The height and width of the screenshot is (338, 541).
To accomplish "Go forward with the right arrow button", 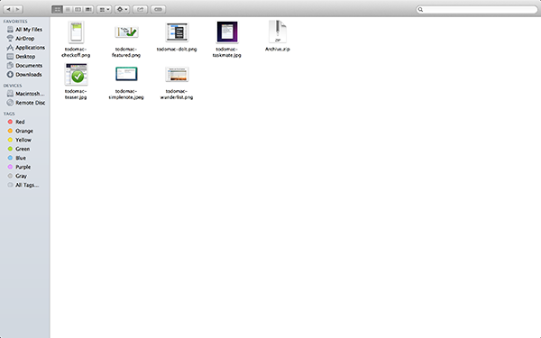I will pos(18,9).
